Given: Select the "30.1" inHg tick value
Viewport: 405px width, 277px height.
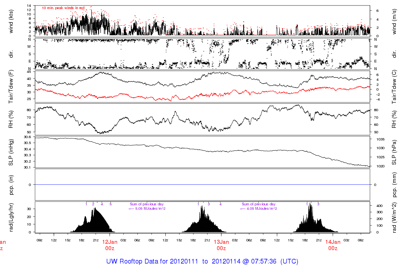Looking at the screenshot, I should coord(27,167).
